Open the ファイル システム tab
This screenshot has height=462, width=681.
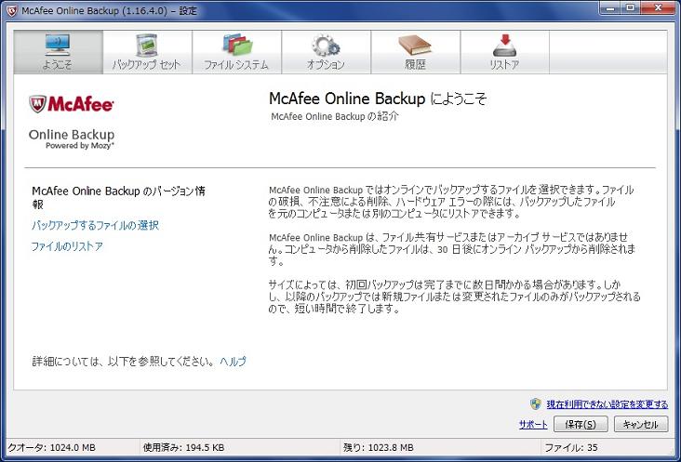pyautogui.click(x=236, y=52)
